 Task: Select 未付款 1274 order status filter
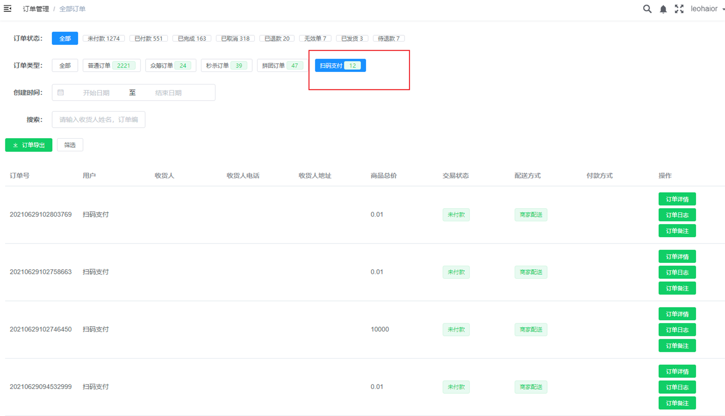click(x=103, y=39)
